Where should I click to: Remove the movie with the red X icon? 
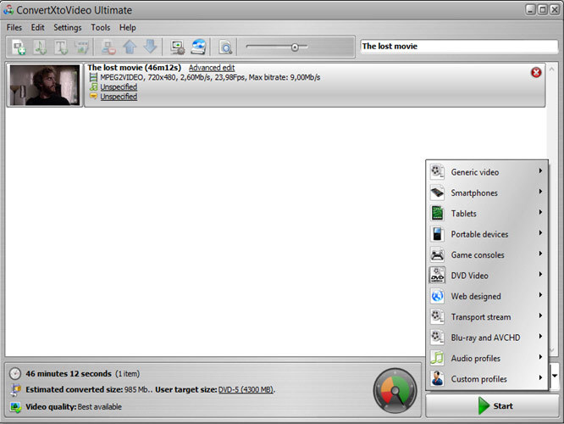pos(536,72)
